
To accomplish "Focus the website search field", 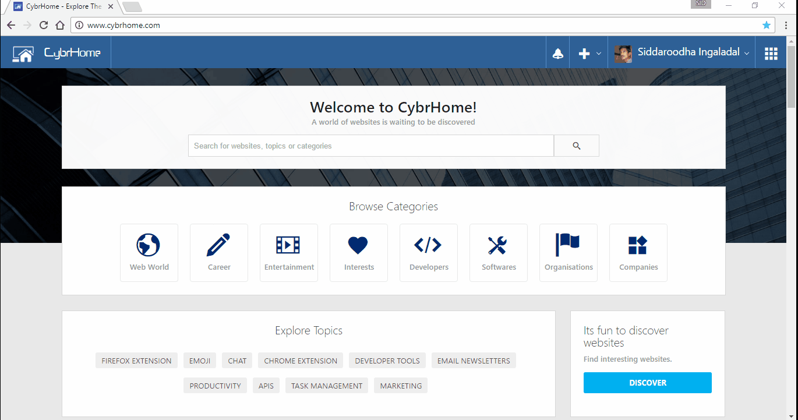I will (x=371, y=146).
